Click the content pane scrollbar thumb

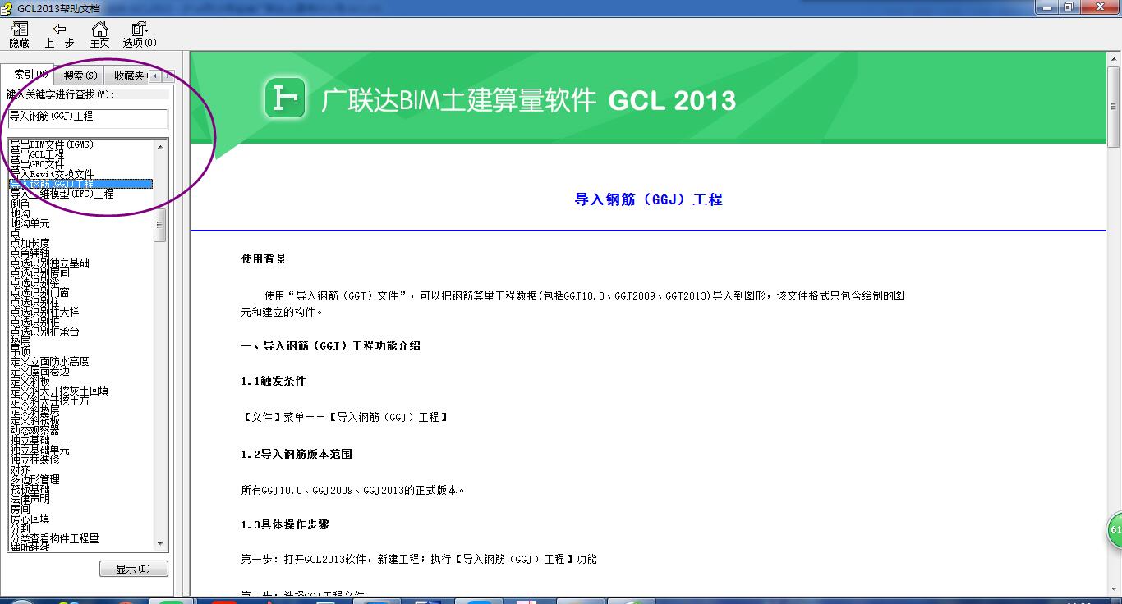click(x=1115, y=106)
